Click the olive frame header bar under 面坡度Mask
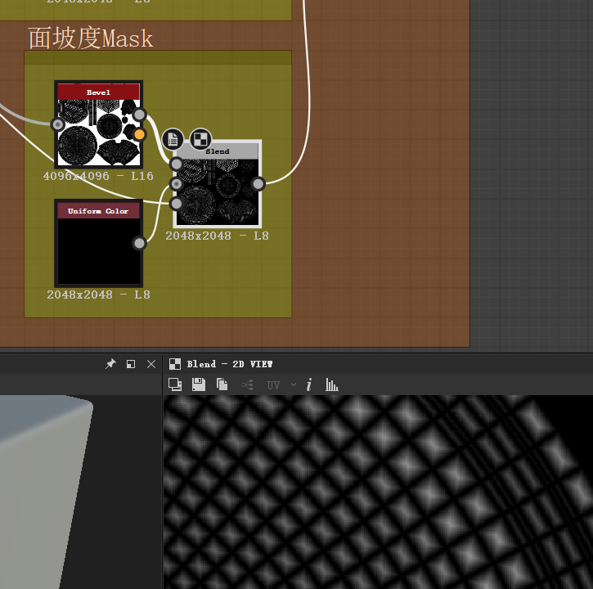The height and width of the screenshot is (589, 593). (158, 57)
